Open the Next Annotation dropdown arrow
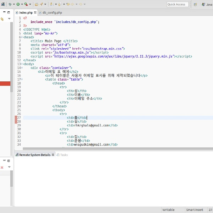Screen dimensions: 213x213 pyautogui.click(x=56, y=4)
